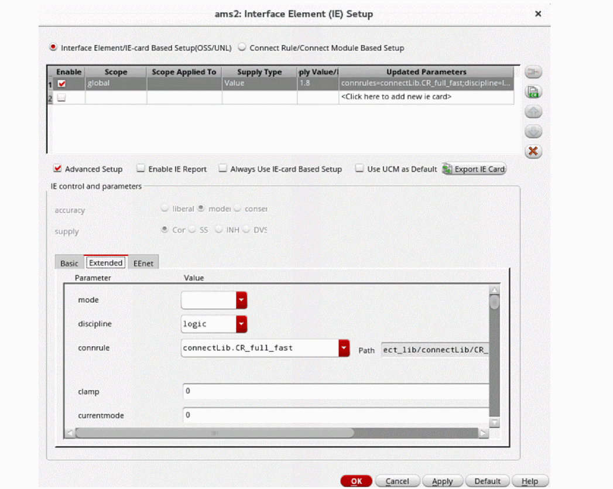This screenshot has height=489, width=613.
Task: Tick the Use UCM as Default checkbox
Action: coord(359,169)
